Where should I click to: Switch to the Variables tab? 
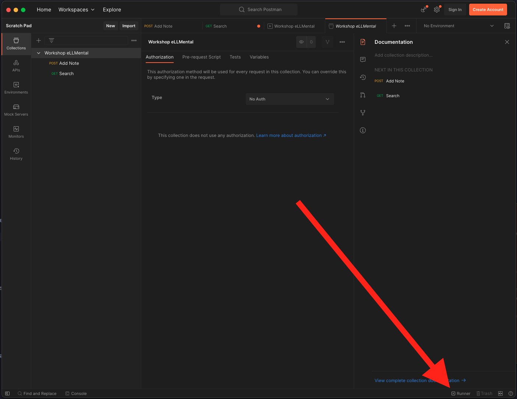[x=259, y=57]
